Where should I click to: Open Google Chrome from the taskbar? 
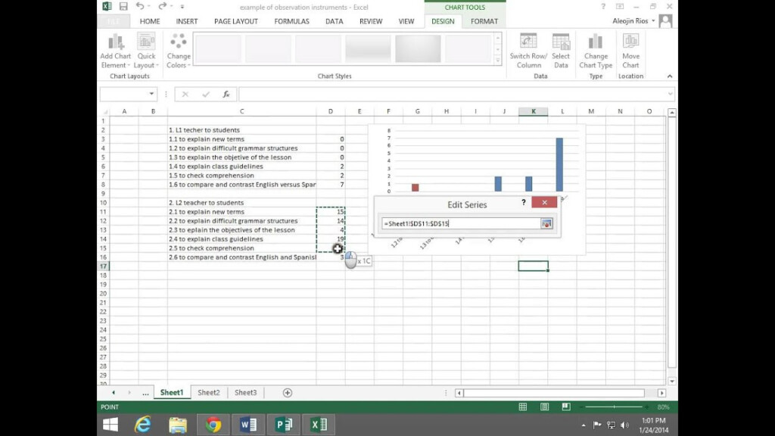click(213, 425)
